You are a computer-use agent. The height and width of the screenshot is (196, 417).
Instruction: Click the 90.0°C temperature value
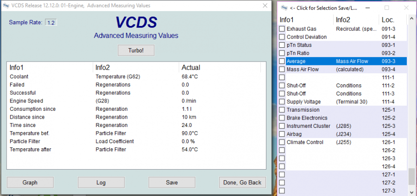coord(190,133)
